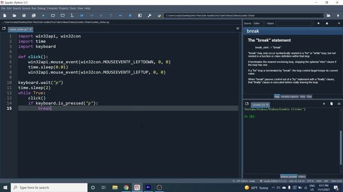Change to parent directory arrow icon
Screen dimensions: 343x192
click(x=338, y=15)
